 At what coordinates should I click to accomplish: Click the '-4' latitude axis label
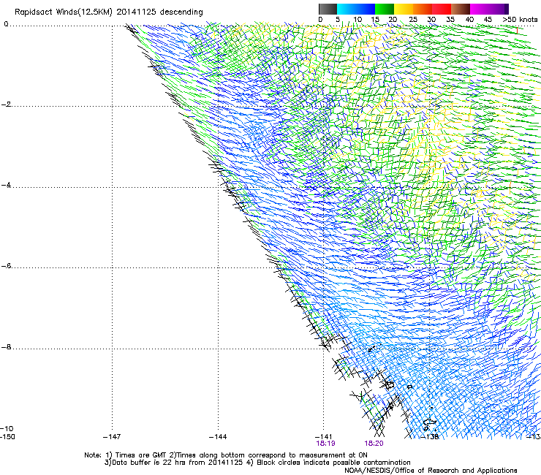point(7,185)
